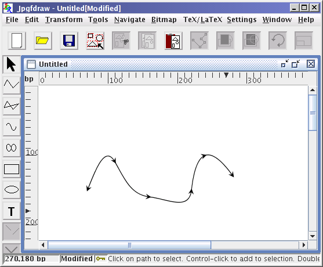Open a file with the yellow folder icon

[43, 41]
